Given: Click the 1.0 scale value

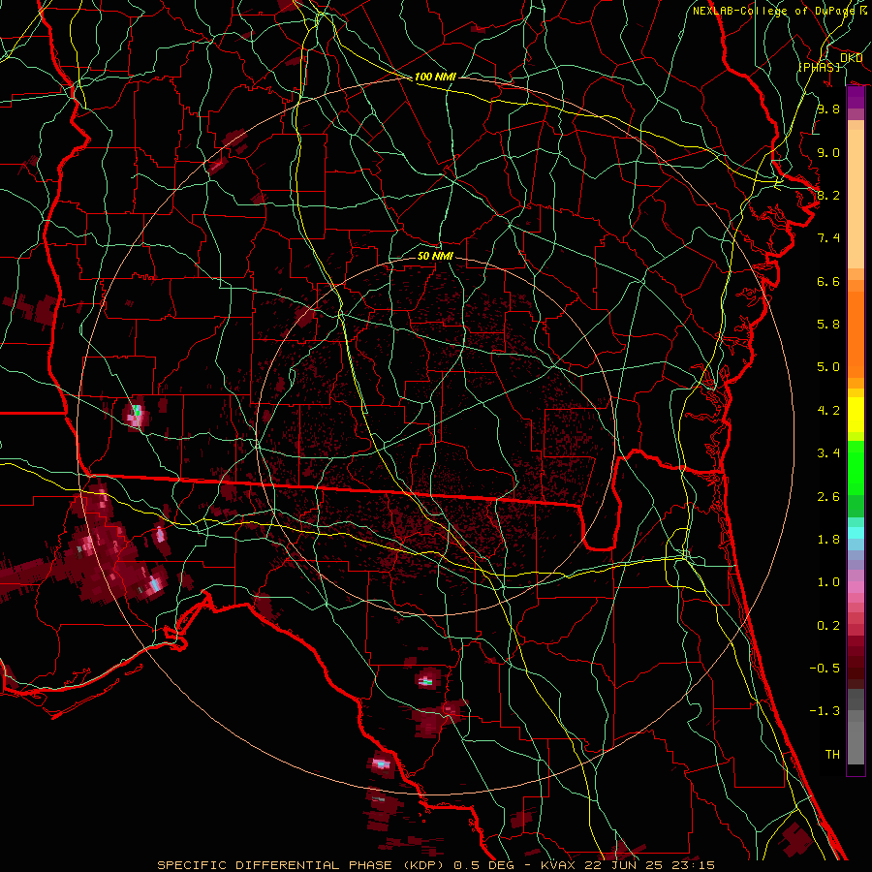Looking at the screenshot, I should (x=828, y=582).
